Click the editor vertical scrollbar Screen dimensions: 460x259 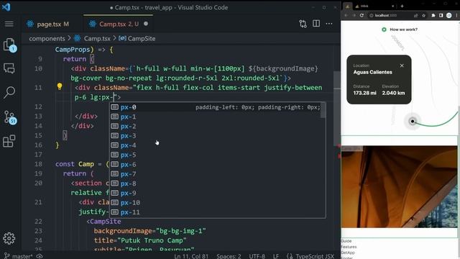tap(337, 109)
